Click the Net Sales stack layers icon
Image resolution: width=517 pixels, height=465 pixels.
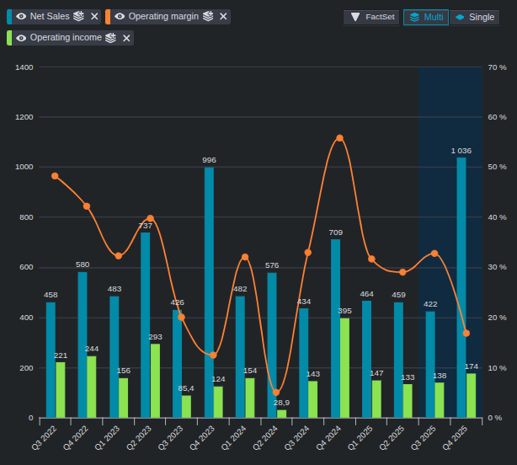point(78,16)
